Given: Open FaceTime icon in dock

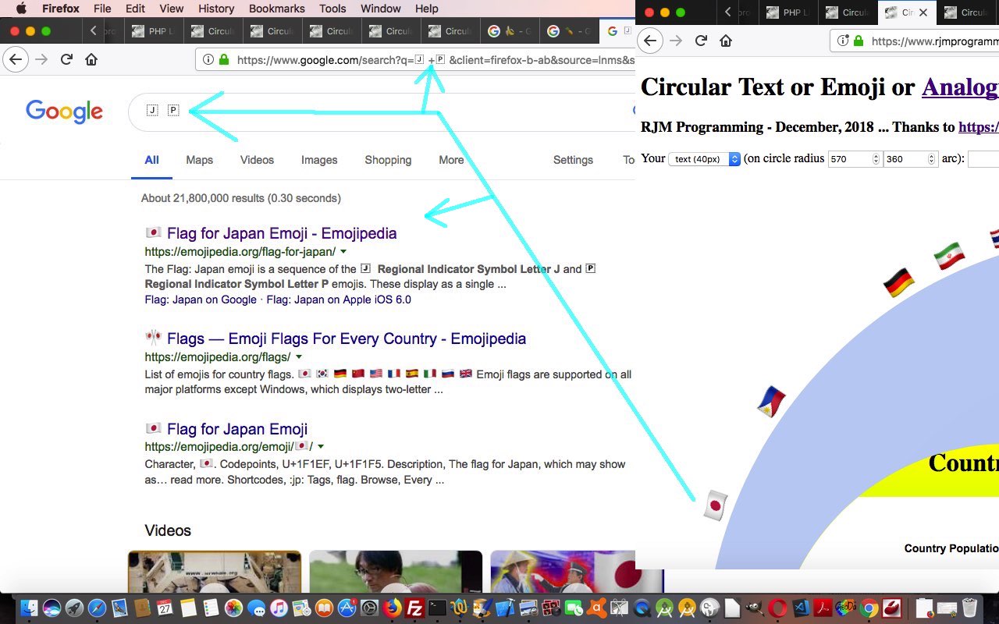Looking at the screenshot, I should pos(574,608).
